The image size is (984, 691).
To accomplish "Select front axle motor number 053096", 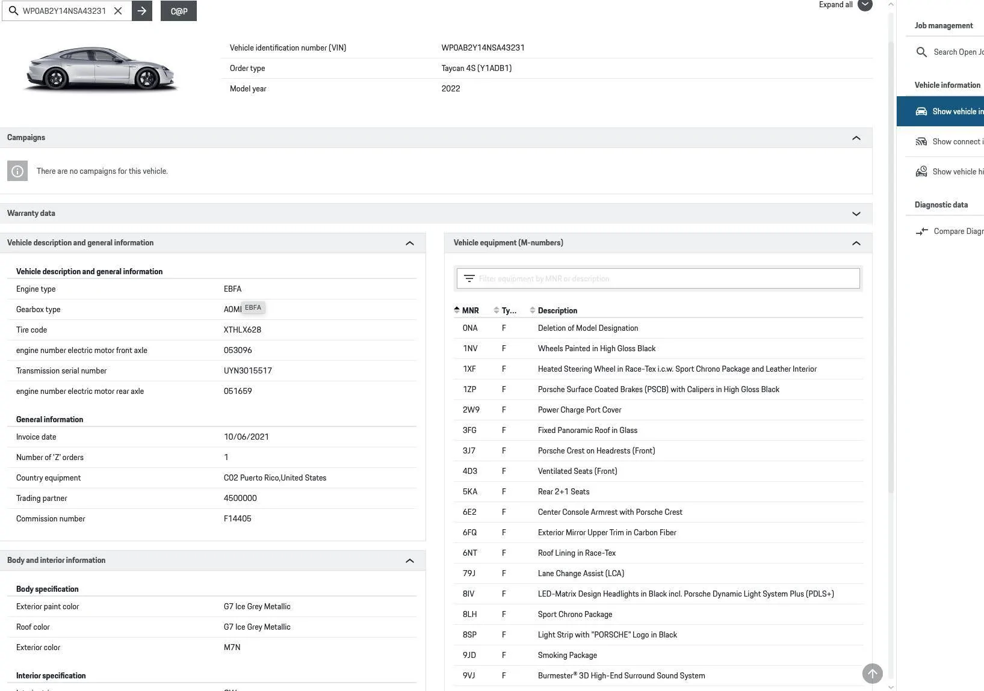I will click(238, 351).
